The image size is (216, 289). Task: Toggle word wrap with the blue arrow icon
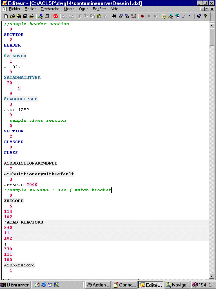click(183, 16)
